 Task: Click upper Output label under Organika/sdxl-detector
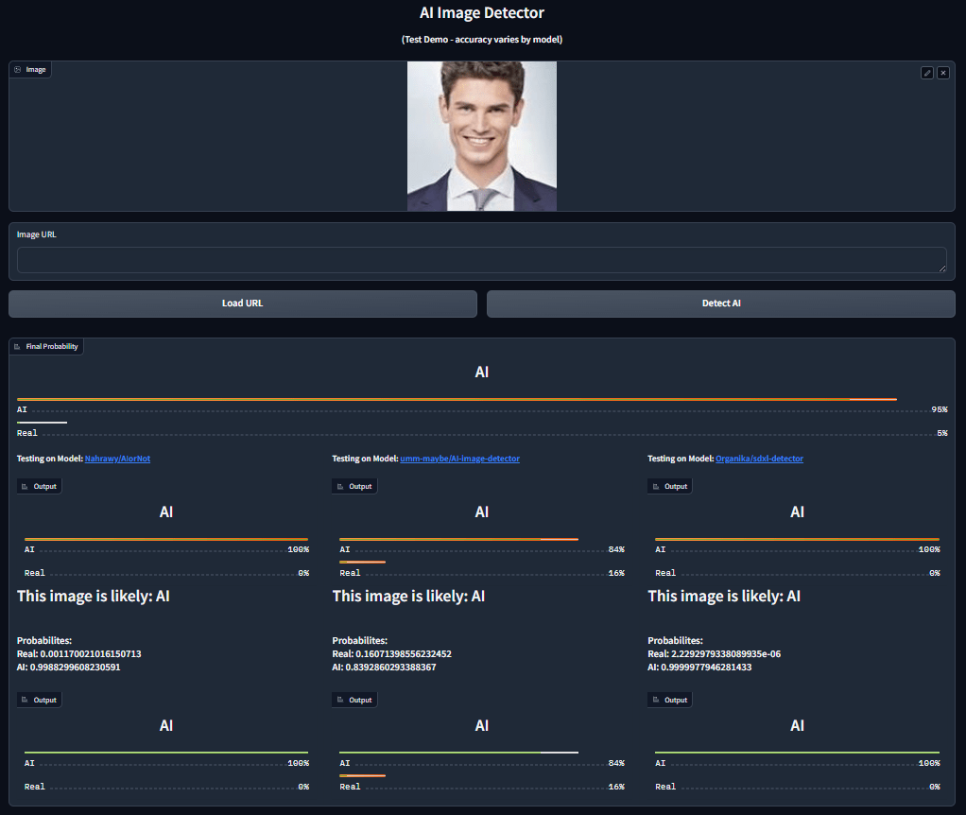click(x=670, y=486)
